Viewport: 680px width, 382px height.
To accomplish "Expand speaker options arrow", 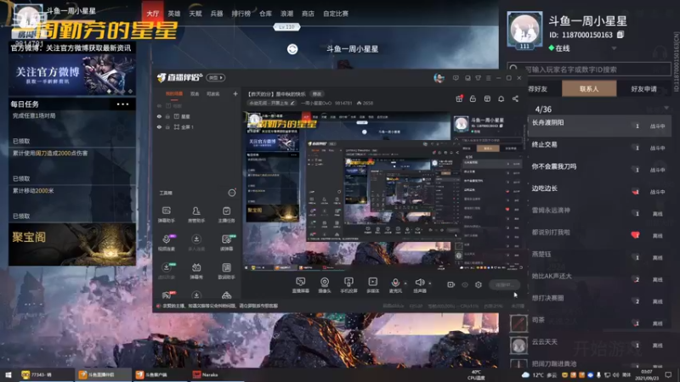I will pyautogui.click(x=430, y=284).
